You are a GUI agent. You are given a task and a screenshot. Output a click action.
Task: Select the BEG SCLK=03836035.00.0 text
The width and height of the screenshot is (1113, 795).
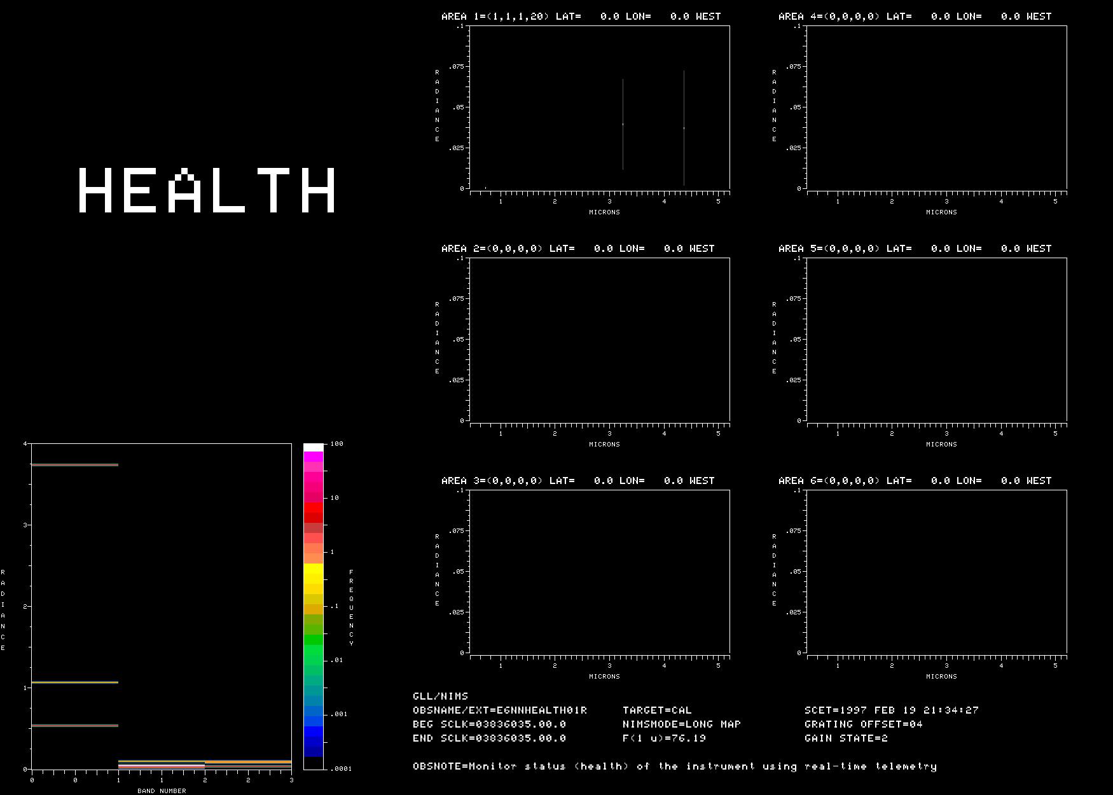489,724
